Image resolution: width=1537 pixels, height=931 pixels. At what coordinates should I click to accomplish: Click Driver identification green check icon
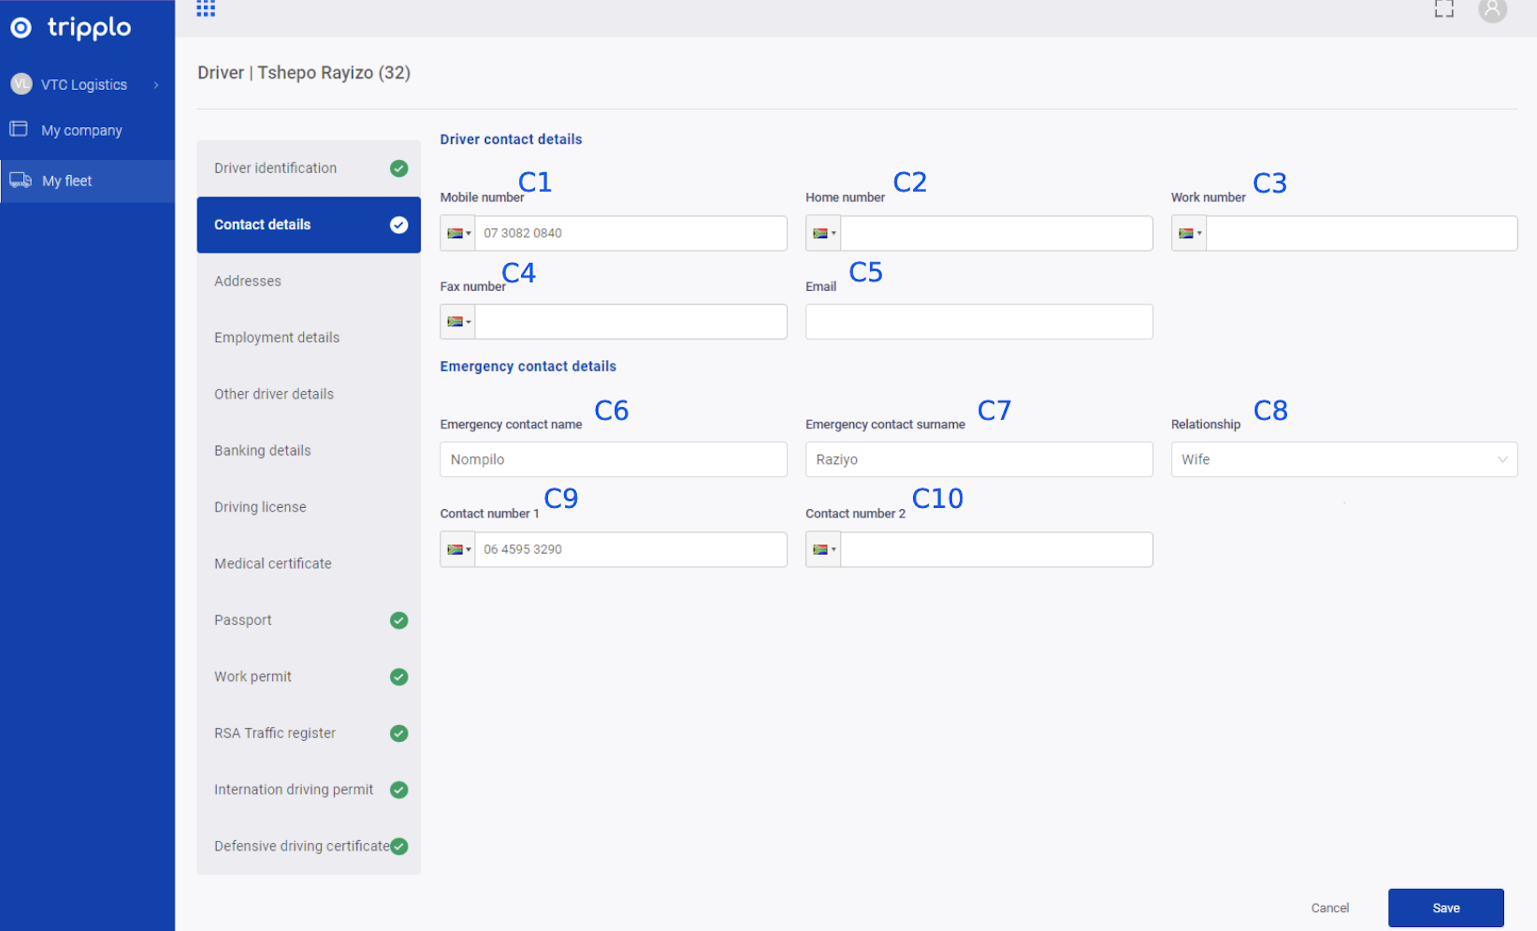tap(399, 169)
